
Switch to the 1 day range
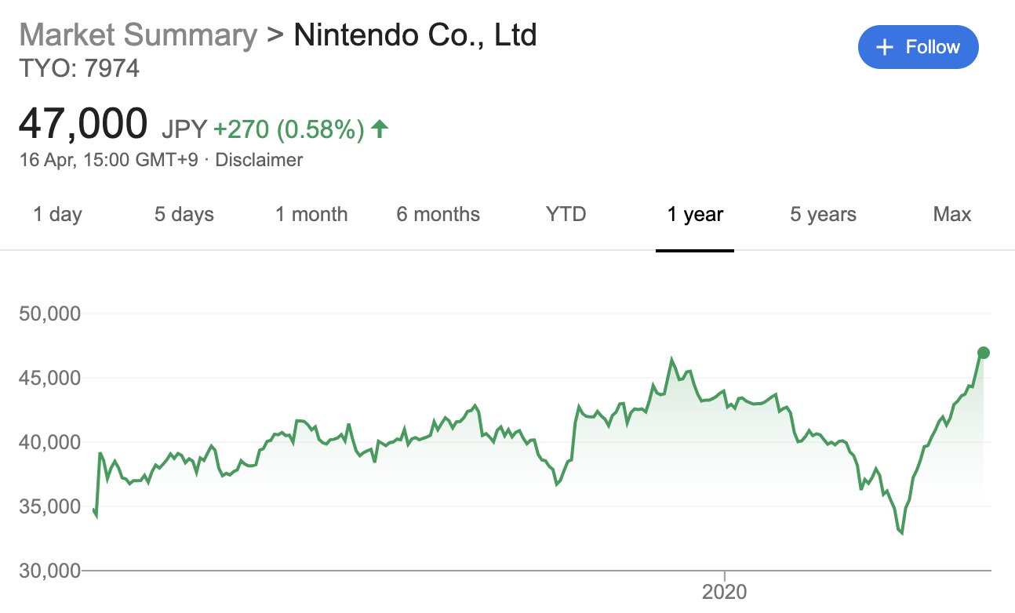coord(57,214)
